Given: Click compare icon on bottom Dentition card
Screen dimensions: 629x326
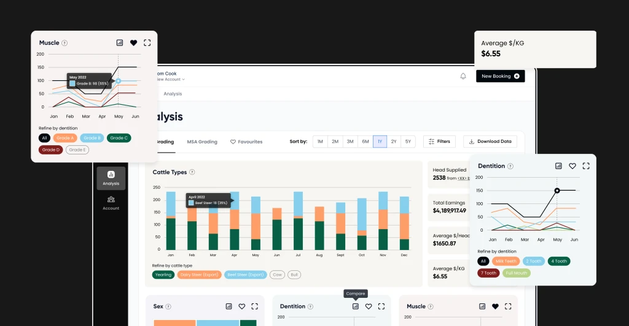Looking at the screenshot, I should tap(355, 306).
